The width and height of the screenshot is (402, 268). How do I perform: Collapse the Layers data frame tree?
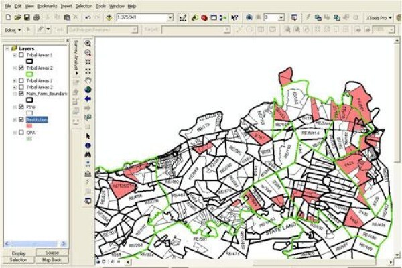point(7,48)
